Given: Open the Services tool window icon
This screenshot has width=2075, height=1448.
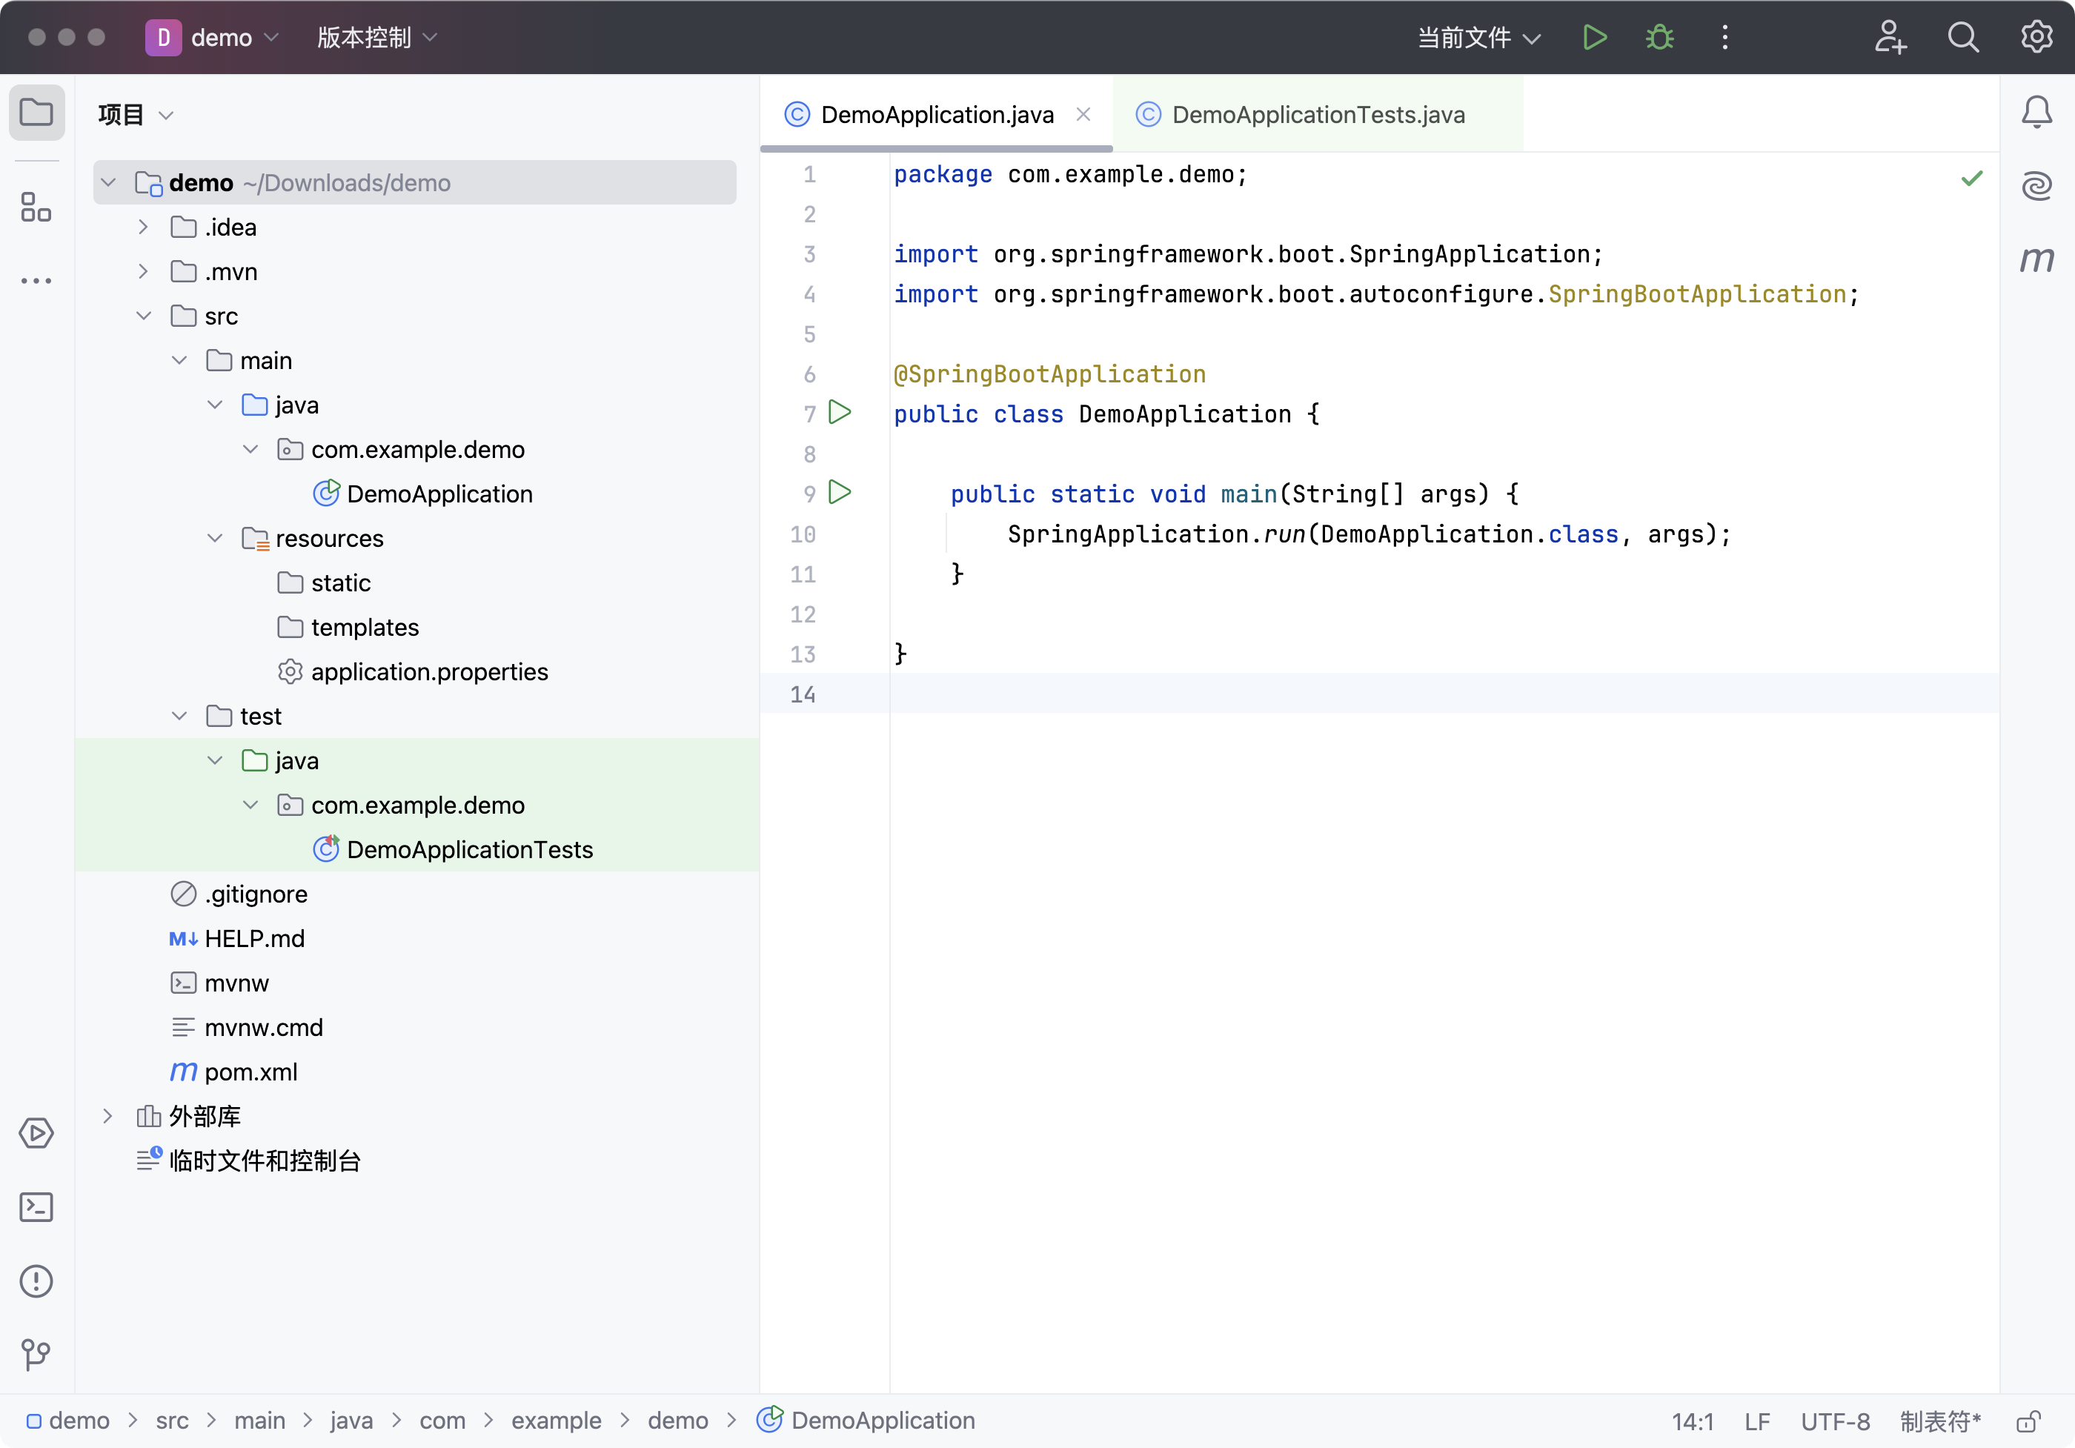Looking at the screenshot, I should (36, 1134).
